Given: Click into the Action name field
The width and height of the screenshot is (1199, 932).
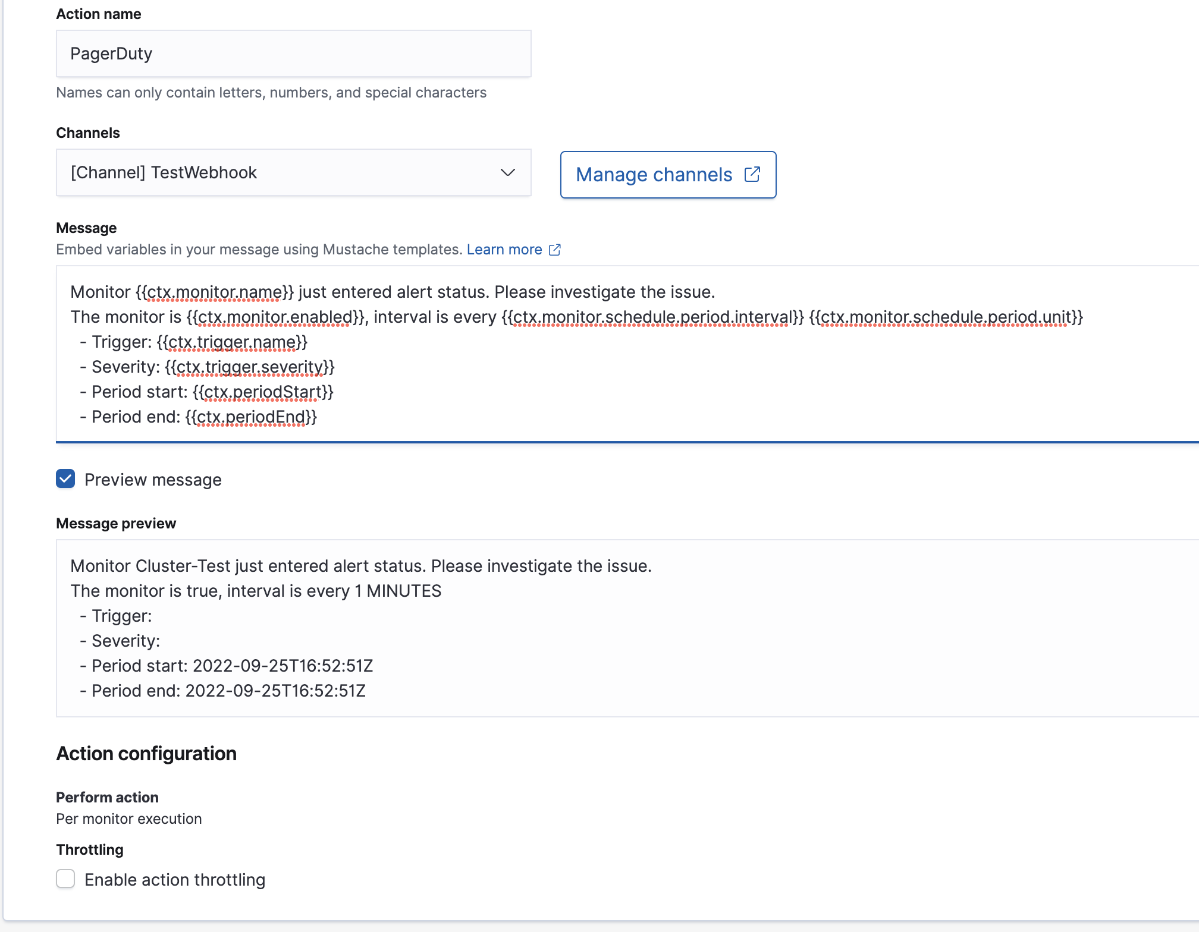Looking at the screenshot, I should 293,53.
